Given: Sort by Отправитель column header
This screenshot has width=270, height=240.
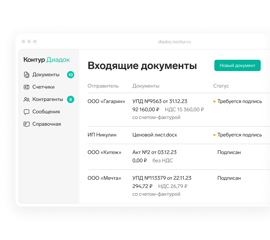Looking at the screenshot, I should pos(103,86).
